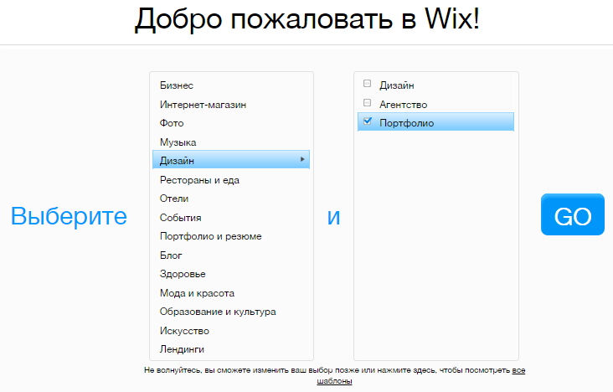
Task: Check the Дизайн subcategory checkbox
Action: [367, 83]
